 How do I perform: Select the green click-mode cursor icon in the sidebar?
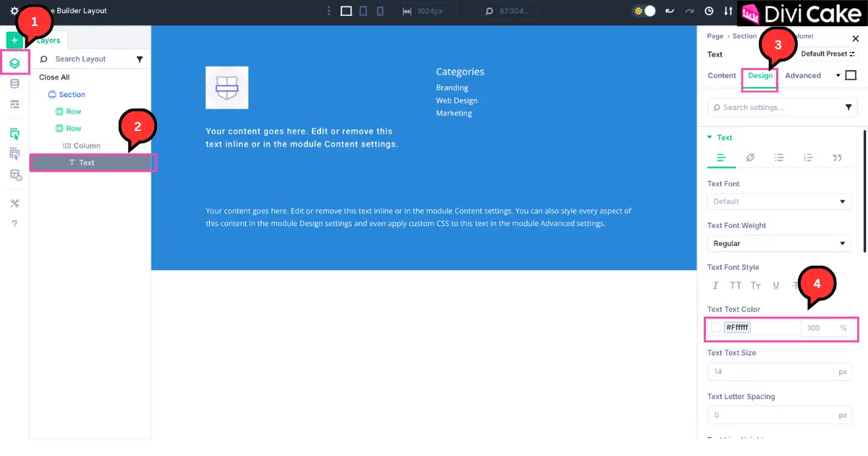tap(14, 133)
